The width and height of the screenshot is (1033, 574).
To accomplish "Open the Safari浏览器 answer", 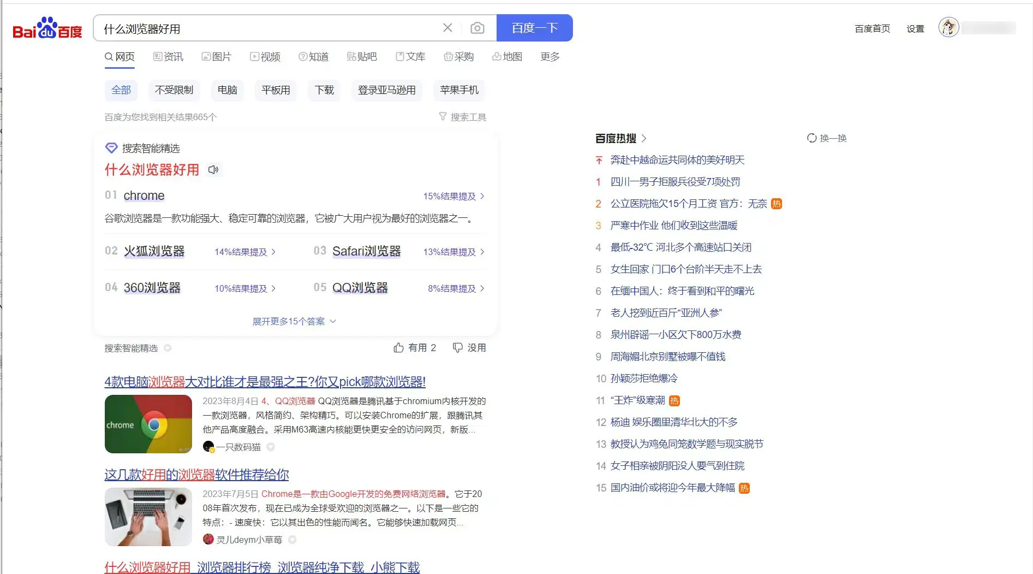I will click(367, 251).
